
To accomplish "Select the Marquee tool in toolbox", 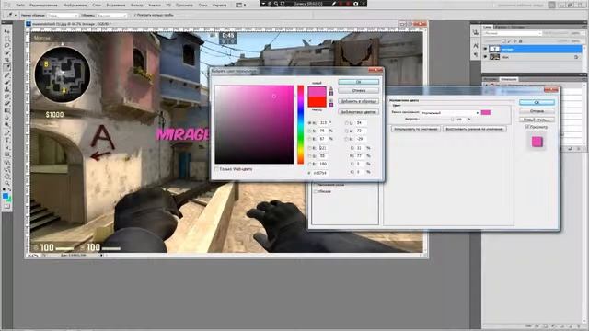I will [6, 39].
